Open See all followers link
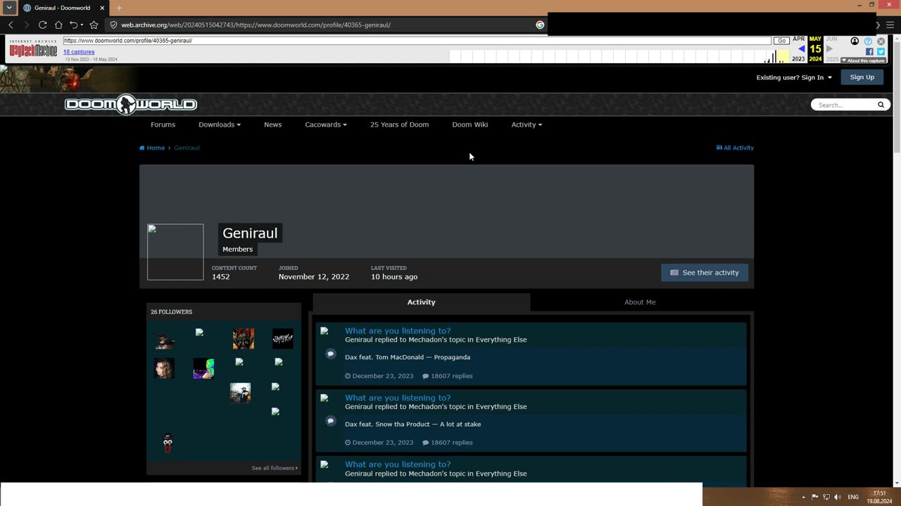This screenshot has width=901, height=506. [275, 468]
